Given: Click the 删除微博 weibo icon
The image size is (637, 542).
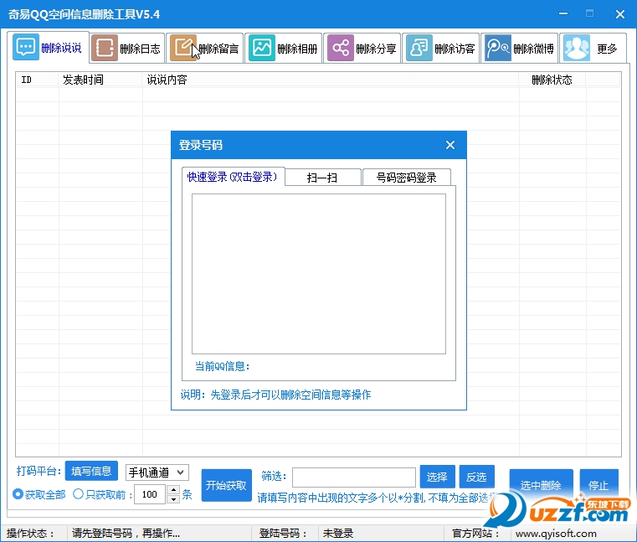Looking at the screenshot, I should tap(498, 48).
